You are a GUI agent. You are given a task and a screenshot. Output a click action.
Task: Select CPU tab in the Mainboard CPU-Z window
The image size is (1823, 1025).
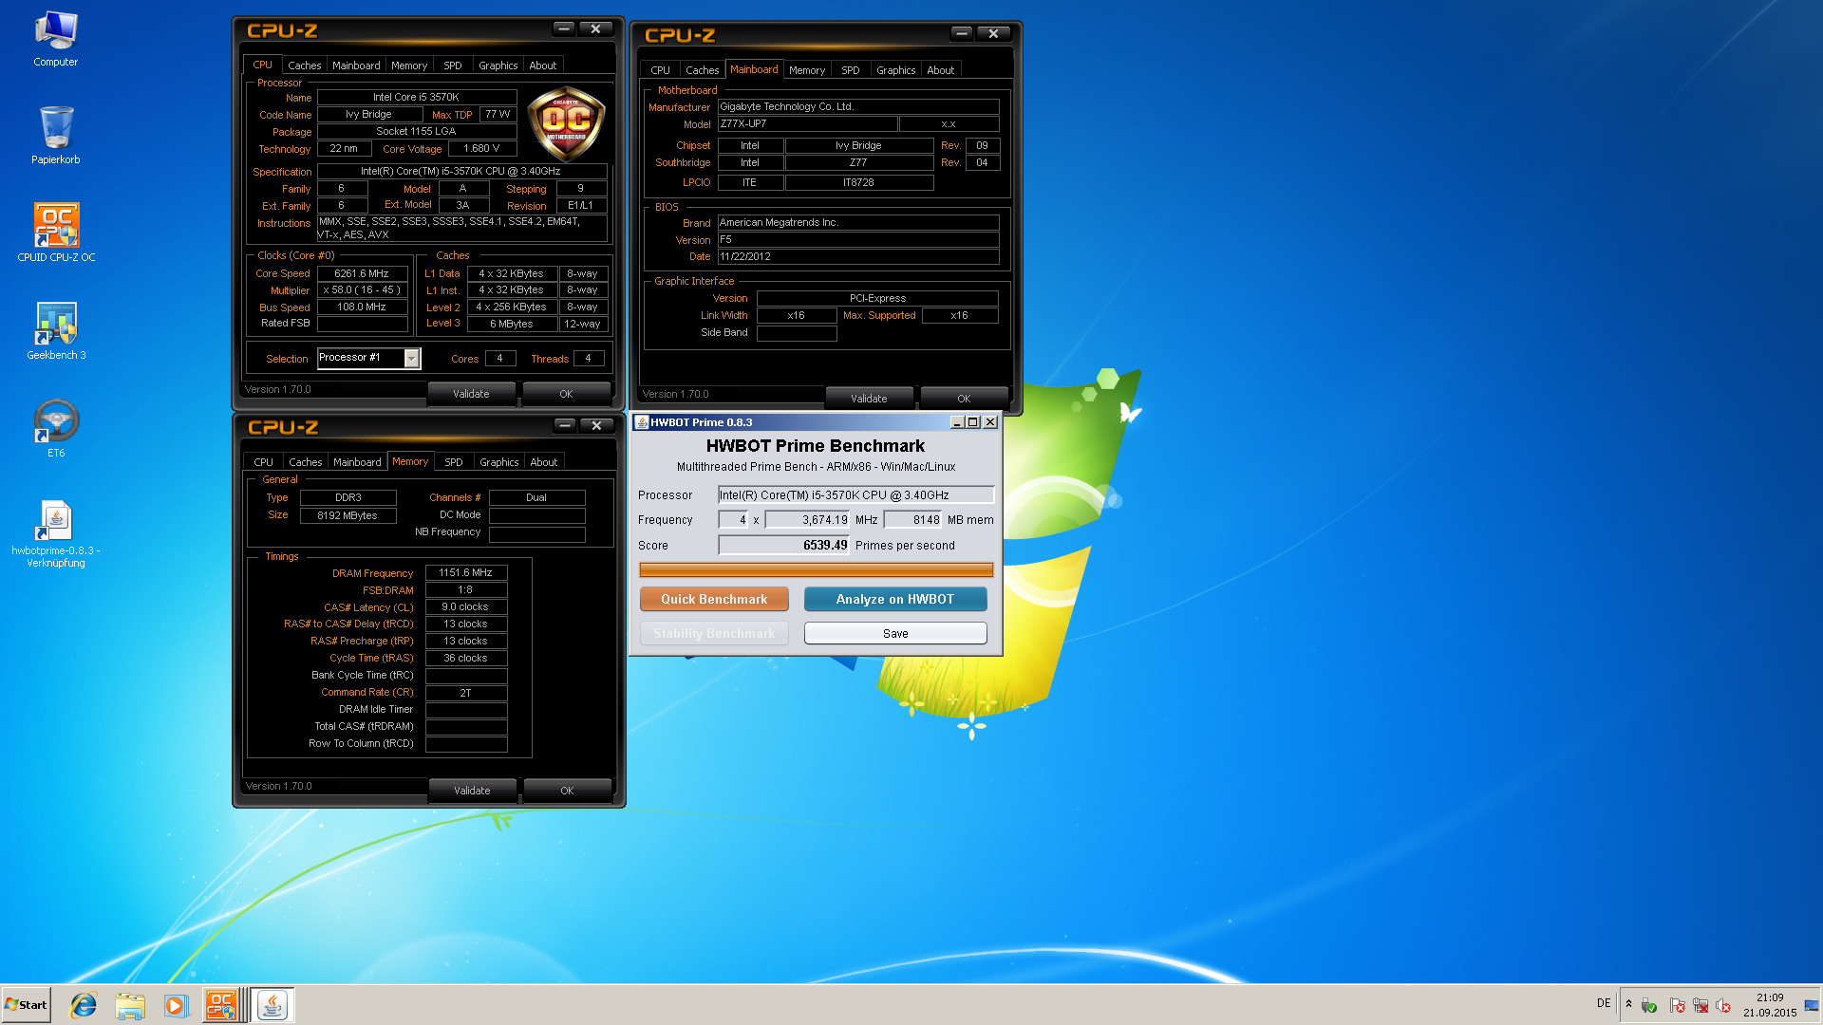point(661,70)
